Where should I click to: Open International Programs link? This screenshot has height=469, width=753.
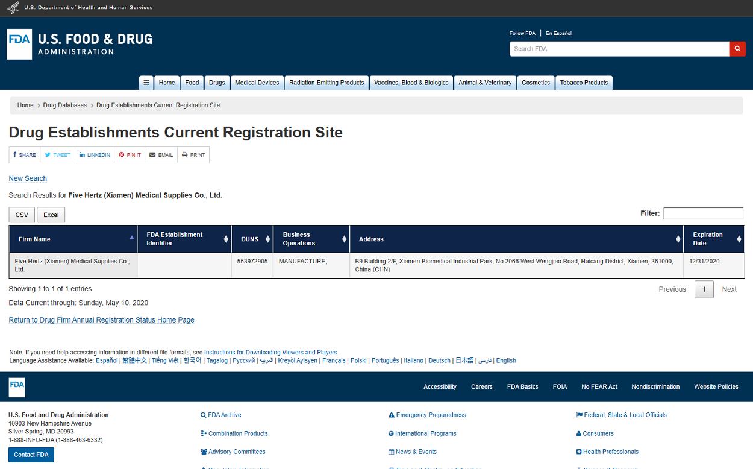[422, 433]
